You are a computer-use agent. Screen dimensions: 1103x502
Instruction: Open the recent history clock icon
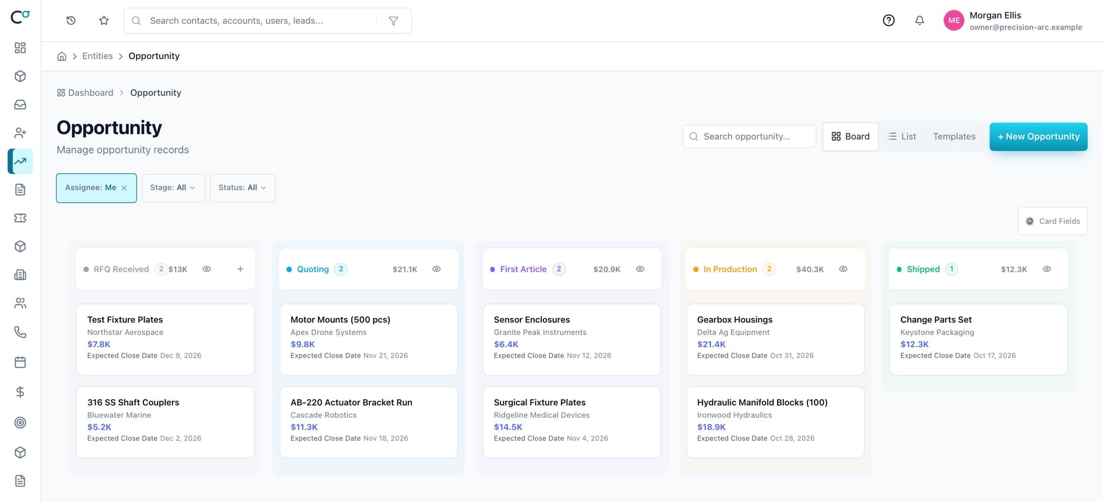[71, 21]
